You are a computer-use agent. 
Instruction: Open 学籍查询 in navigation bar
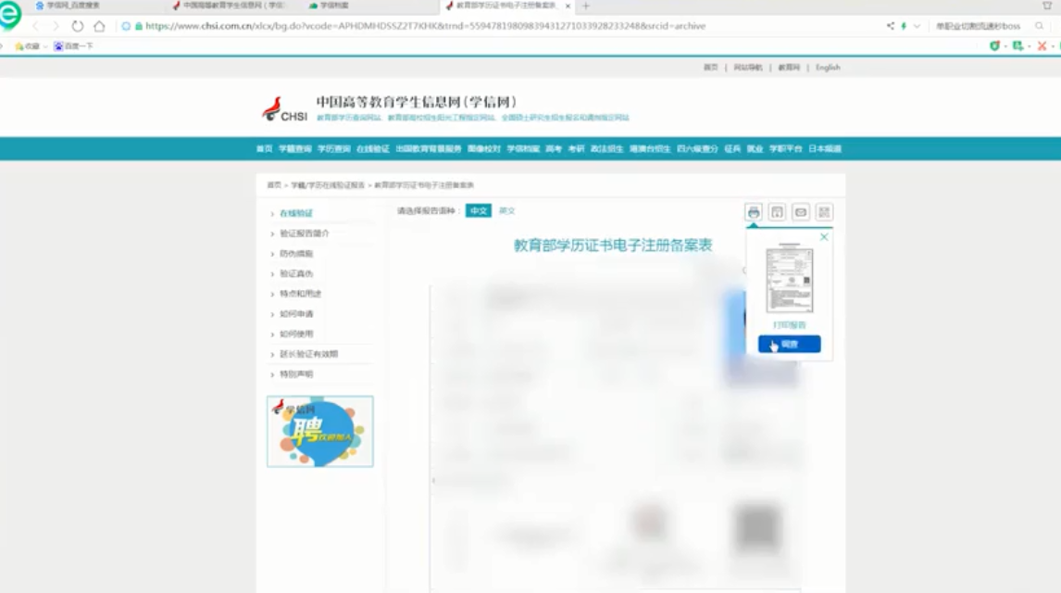pos(295,149)
